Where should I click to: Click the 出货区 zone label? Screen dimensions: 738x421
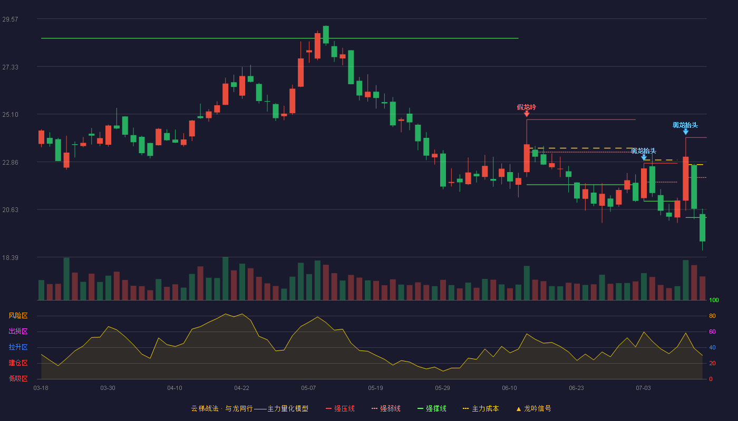click(18, 332)
